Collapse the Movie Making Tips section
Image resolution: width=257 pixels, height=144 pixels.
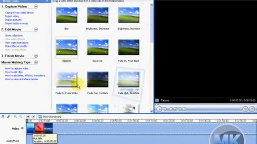[x=36, y=62]
